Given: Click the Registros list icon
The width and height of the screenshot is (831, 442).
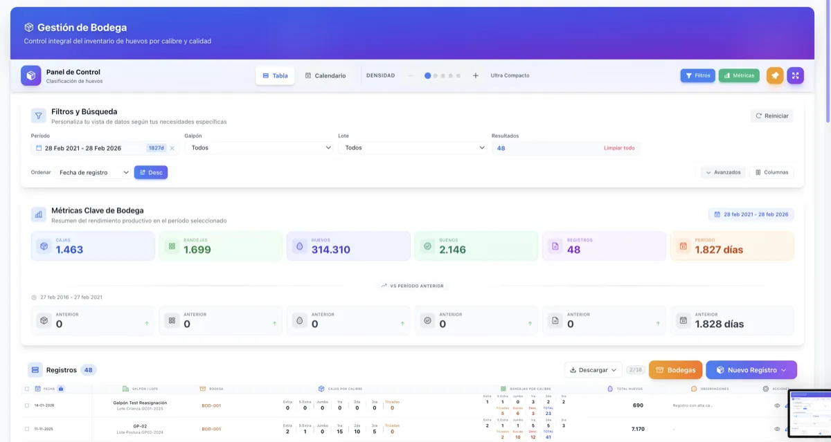Looking at the screenshot, I should click(x=35, y=370).
